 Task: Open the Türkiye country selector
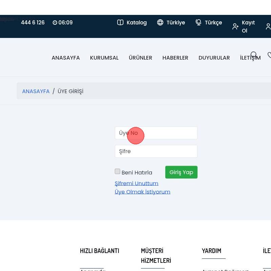point(175,23)
